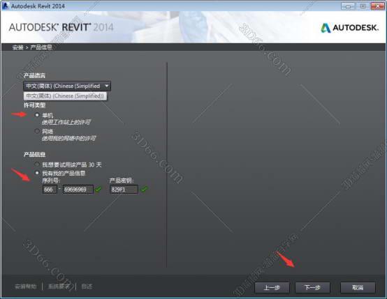Open the 产品语言 language dropdown
This screenshot has height=299, width=387.
tap(67, 86)
